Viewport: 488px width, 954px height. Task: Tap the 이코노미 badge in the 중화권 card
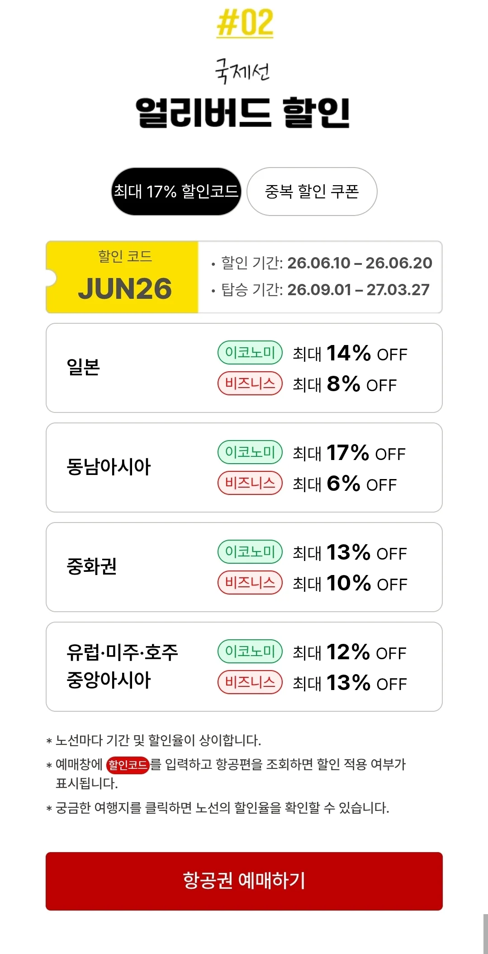point(250,552)
